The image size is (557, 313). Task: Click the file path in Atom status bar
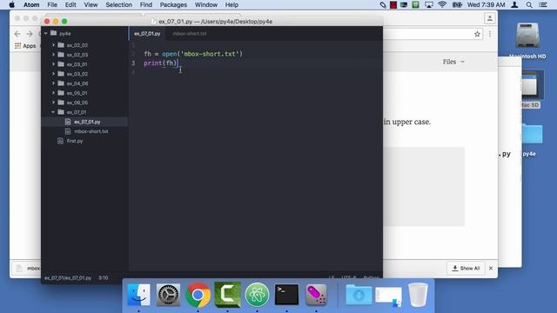tap(68, 278)
